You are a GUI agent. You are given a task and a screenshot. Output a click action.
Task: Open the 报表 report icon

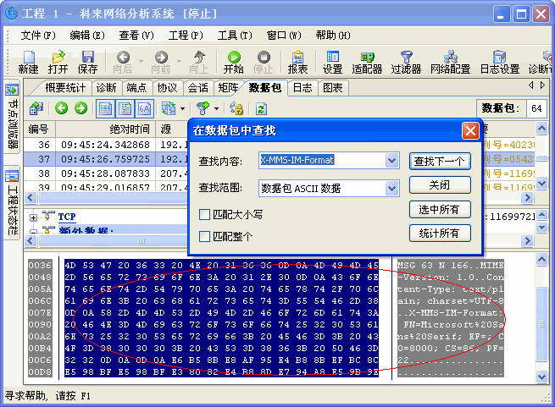(x=297, y=62)
